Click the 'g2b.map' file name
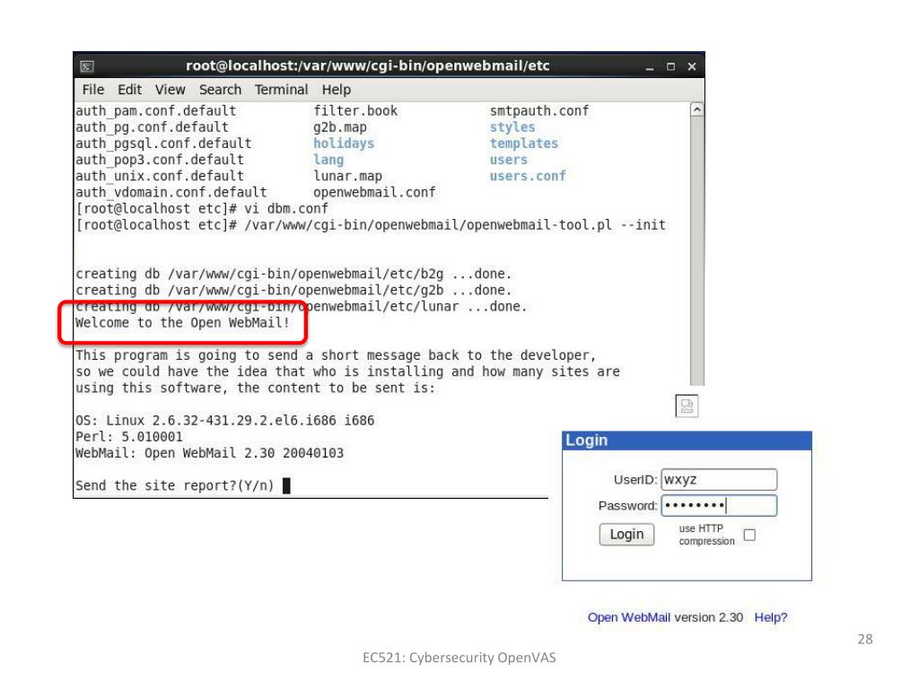This screenshot has height=689, width=919. (340, 127)
